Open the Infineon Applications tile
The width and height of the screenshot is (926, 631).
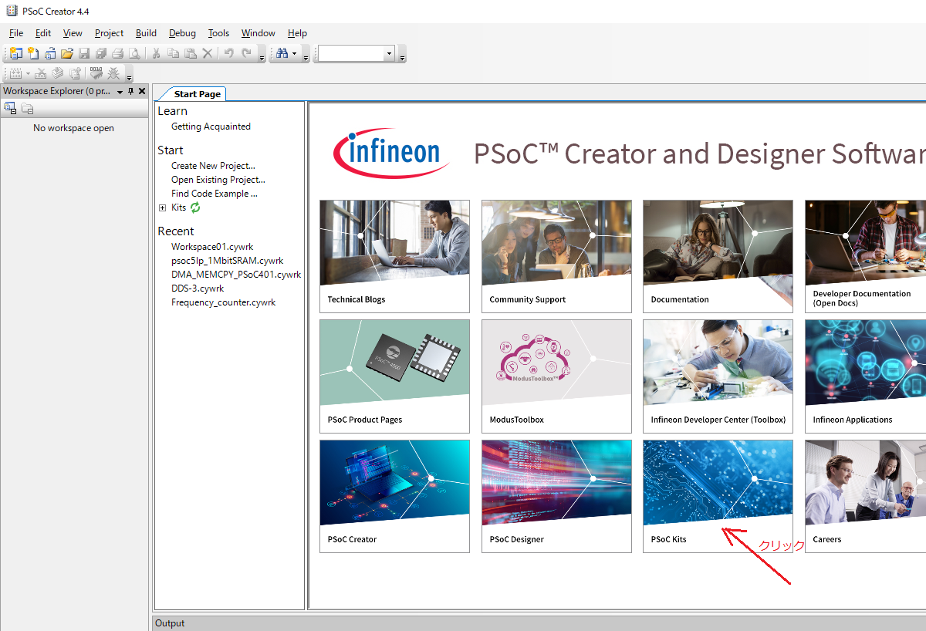click(865, 376)
